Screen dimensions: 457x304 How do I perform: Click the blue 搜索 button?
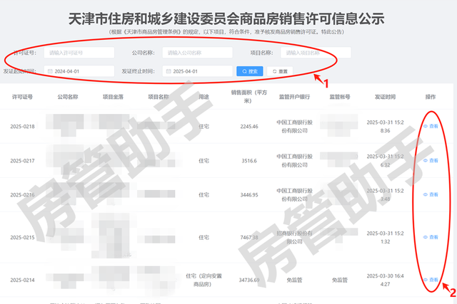(250, 71)
